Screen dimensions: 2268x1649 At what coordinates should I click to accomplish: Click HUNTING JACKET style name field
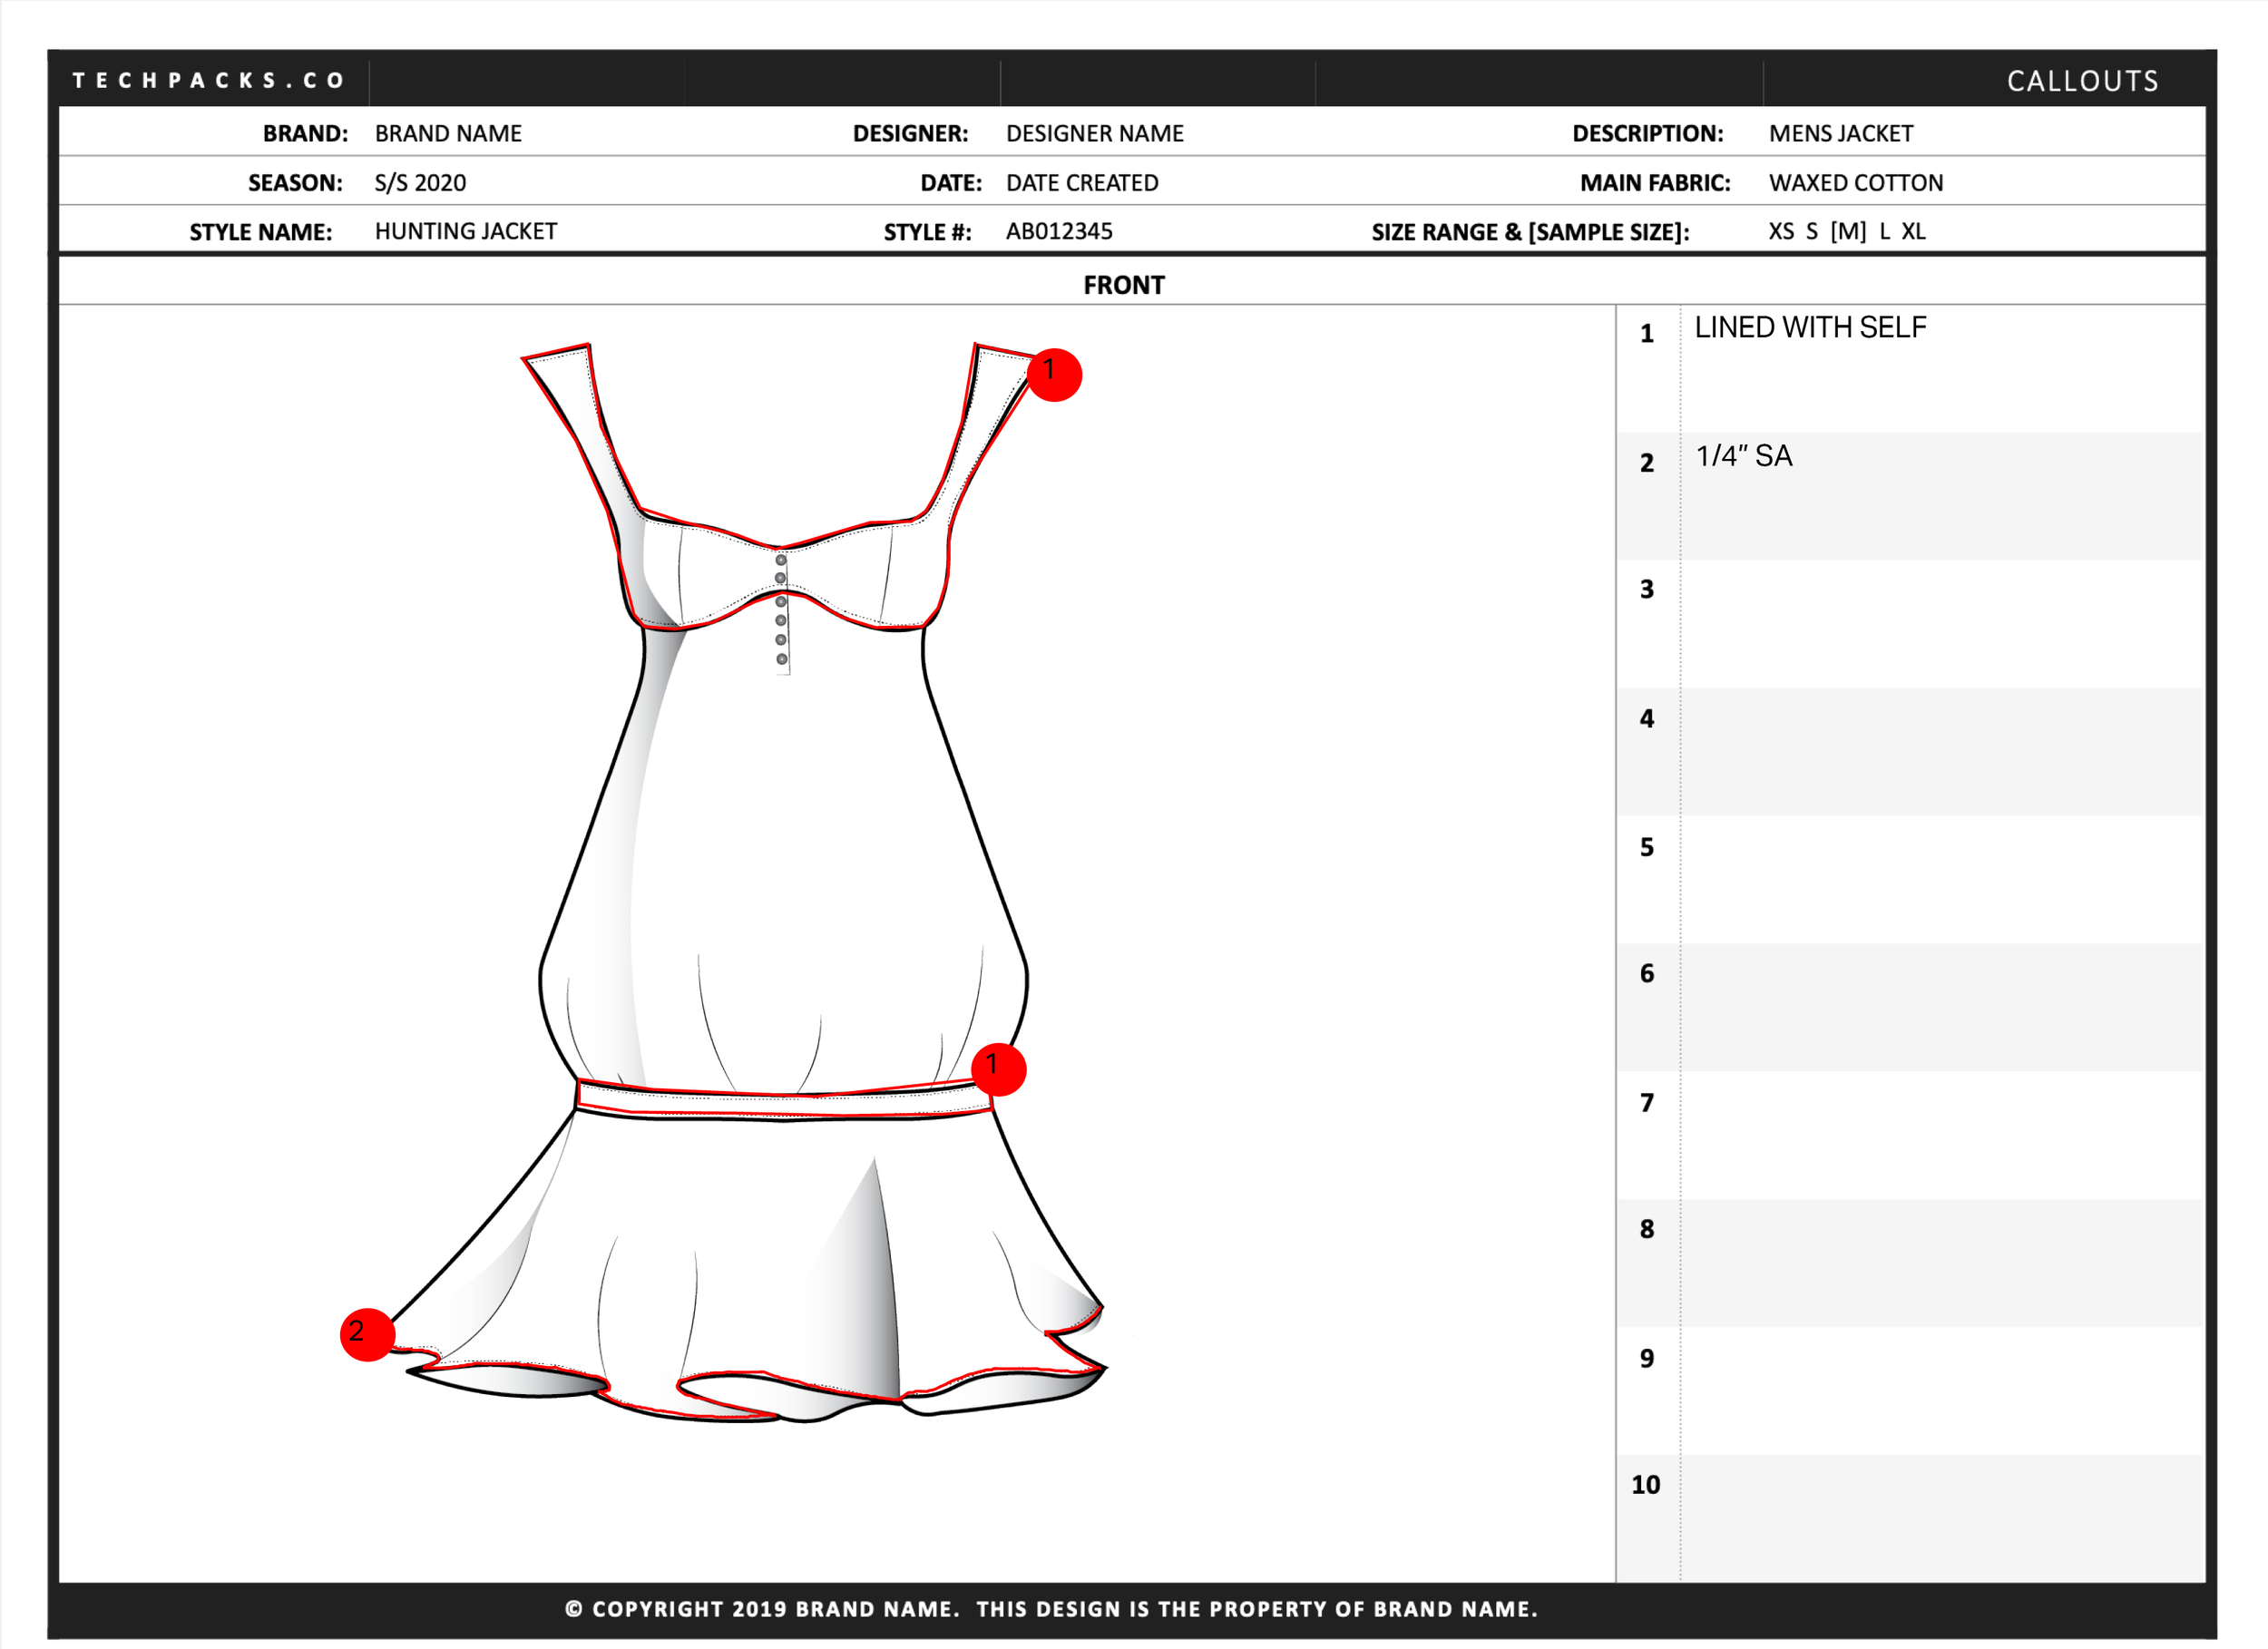coord(465,231)
